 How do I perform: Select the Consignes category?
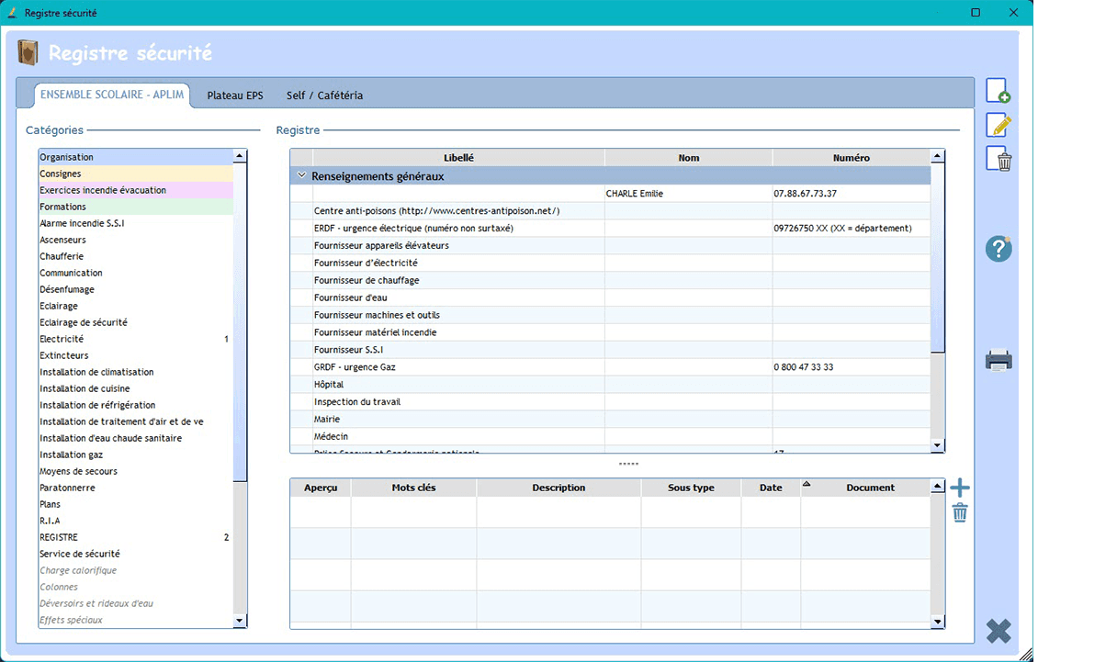click(61, 174)
